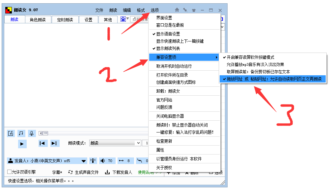Click the pin icon in the title bar
Screen dimensions: 329x189
click(185, 10)
